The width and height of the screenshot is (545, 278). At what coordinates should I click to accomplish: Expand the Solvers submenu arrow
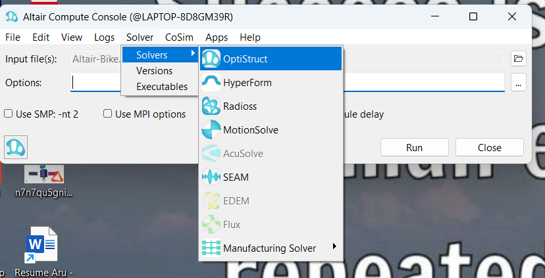pos(193,53)
